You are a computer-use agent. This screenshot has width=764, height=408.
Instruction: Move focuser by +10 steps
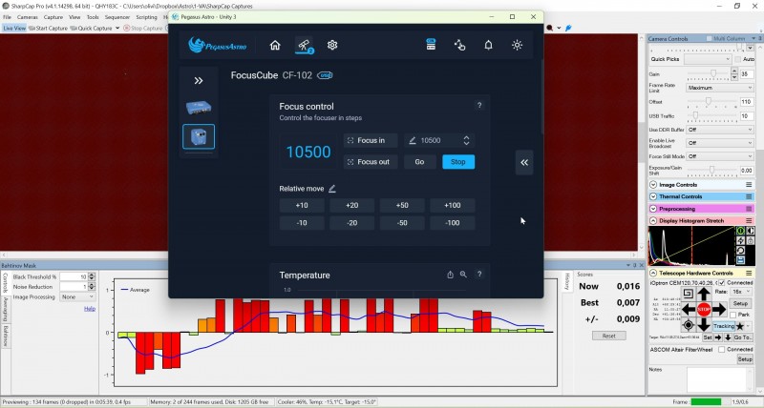click(x=302, y=205)
